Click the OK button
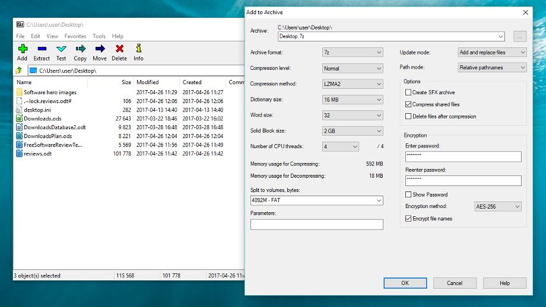The width and height of the screenshot is (546, 307). (x=405, y=283)
